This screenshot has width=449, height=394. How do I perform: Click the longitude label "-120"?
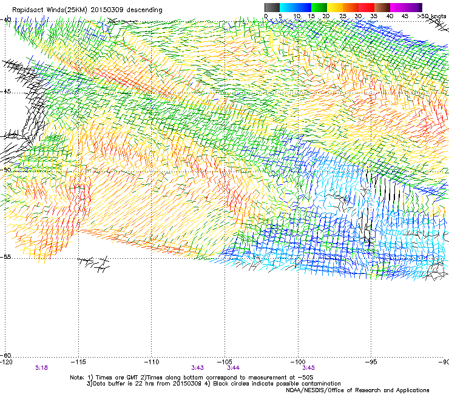[6, 362]
